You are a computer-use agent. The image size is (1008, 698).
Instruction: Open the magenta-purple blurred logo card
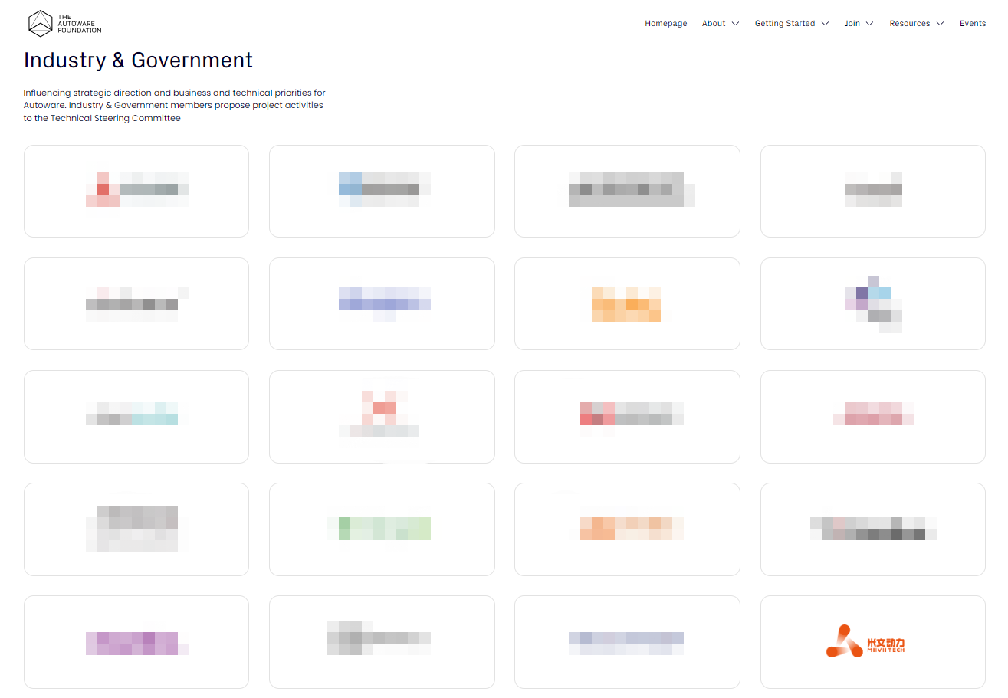tap(136, 642)
